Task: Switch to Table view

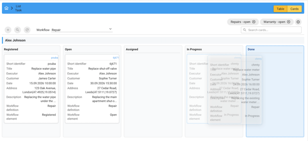Action: pos(280,9)
